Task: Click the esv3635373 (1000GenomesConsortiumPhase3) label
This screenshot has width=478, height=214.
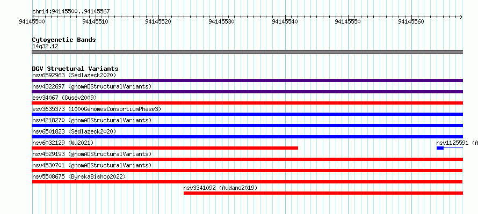Action: [97, 109]
